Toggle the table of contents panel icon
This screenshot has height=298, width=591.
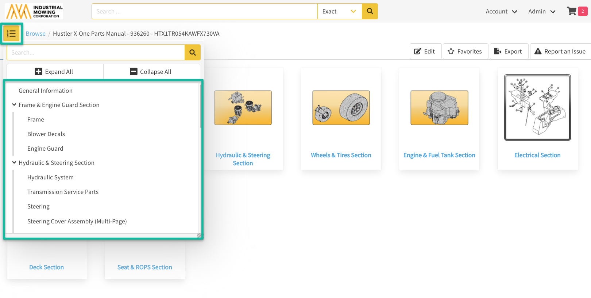[x=12, y=33]
